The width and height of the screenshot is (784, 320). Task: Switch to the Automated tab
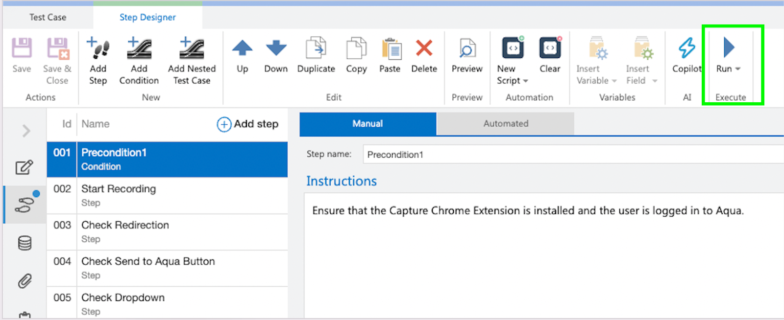[x=505, y=124]
